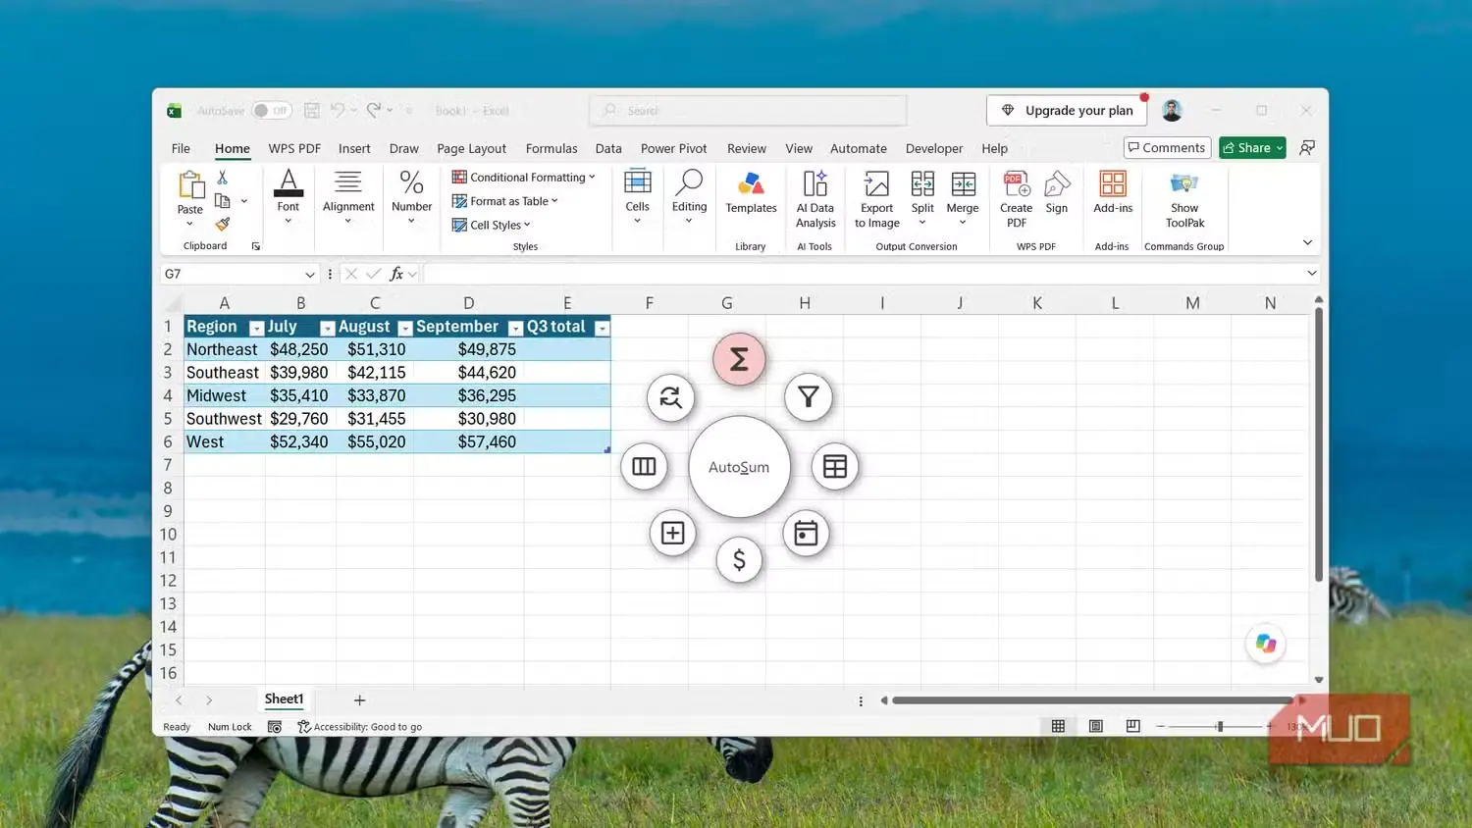Click the Name Box showing G7
1472x828 pixels.
[x=239, y=274]
